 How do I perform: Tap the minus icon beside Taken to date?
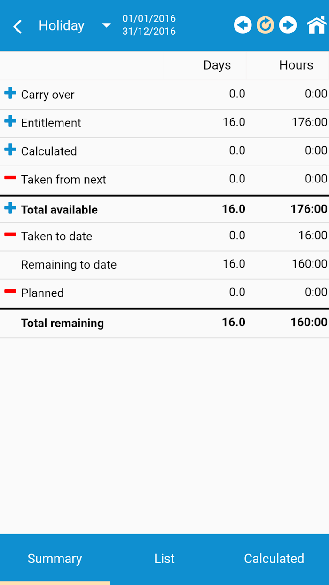pyautogui.click(x=10, y=235)
